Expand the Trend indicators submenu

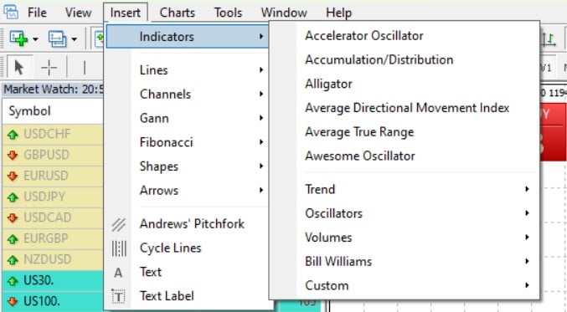click(405, 189)
